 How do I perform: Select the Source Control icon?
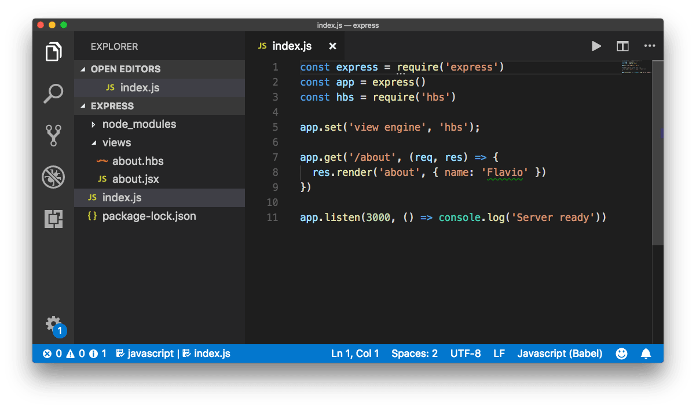[x=53, y=135]
